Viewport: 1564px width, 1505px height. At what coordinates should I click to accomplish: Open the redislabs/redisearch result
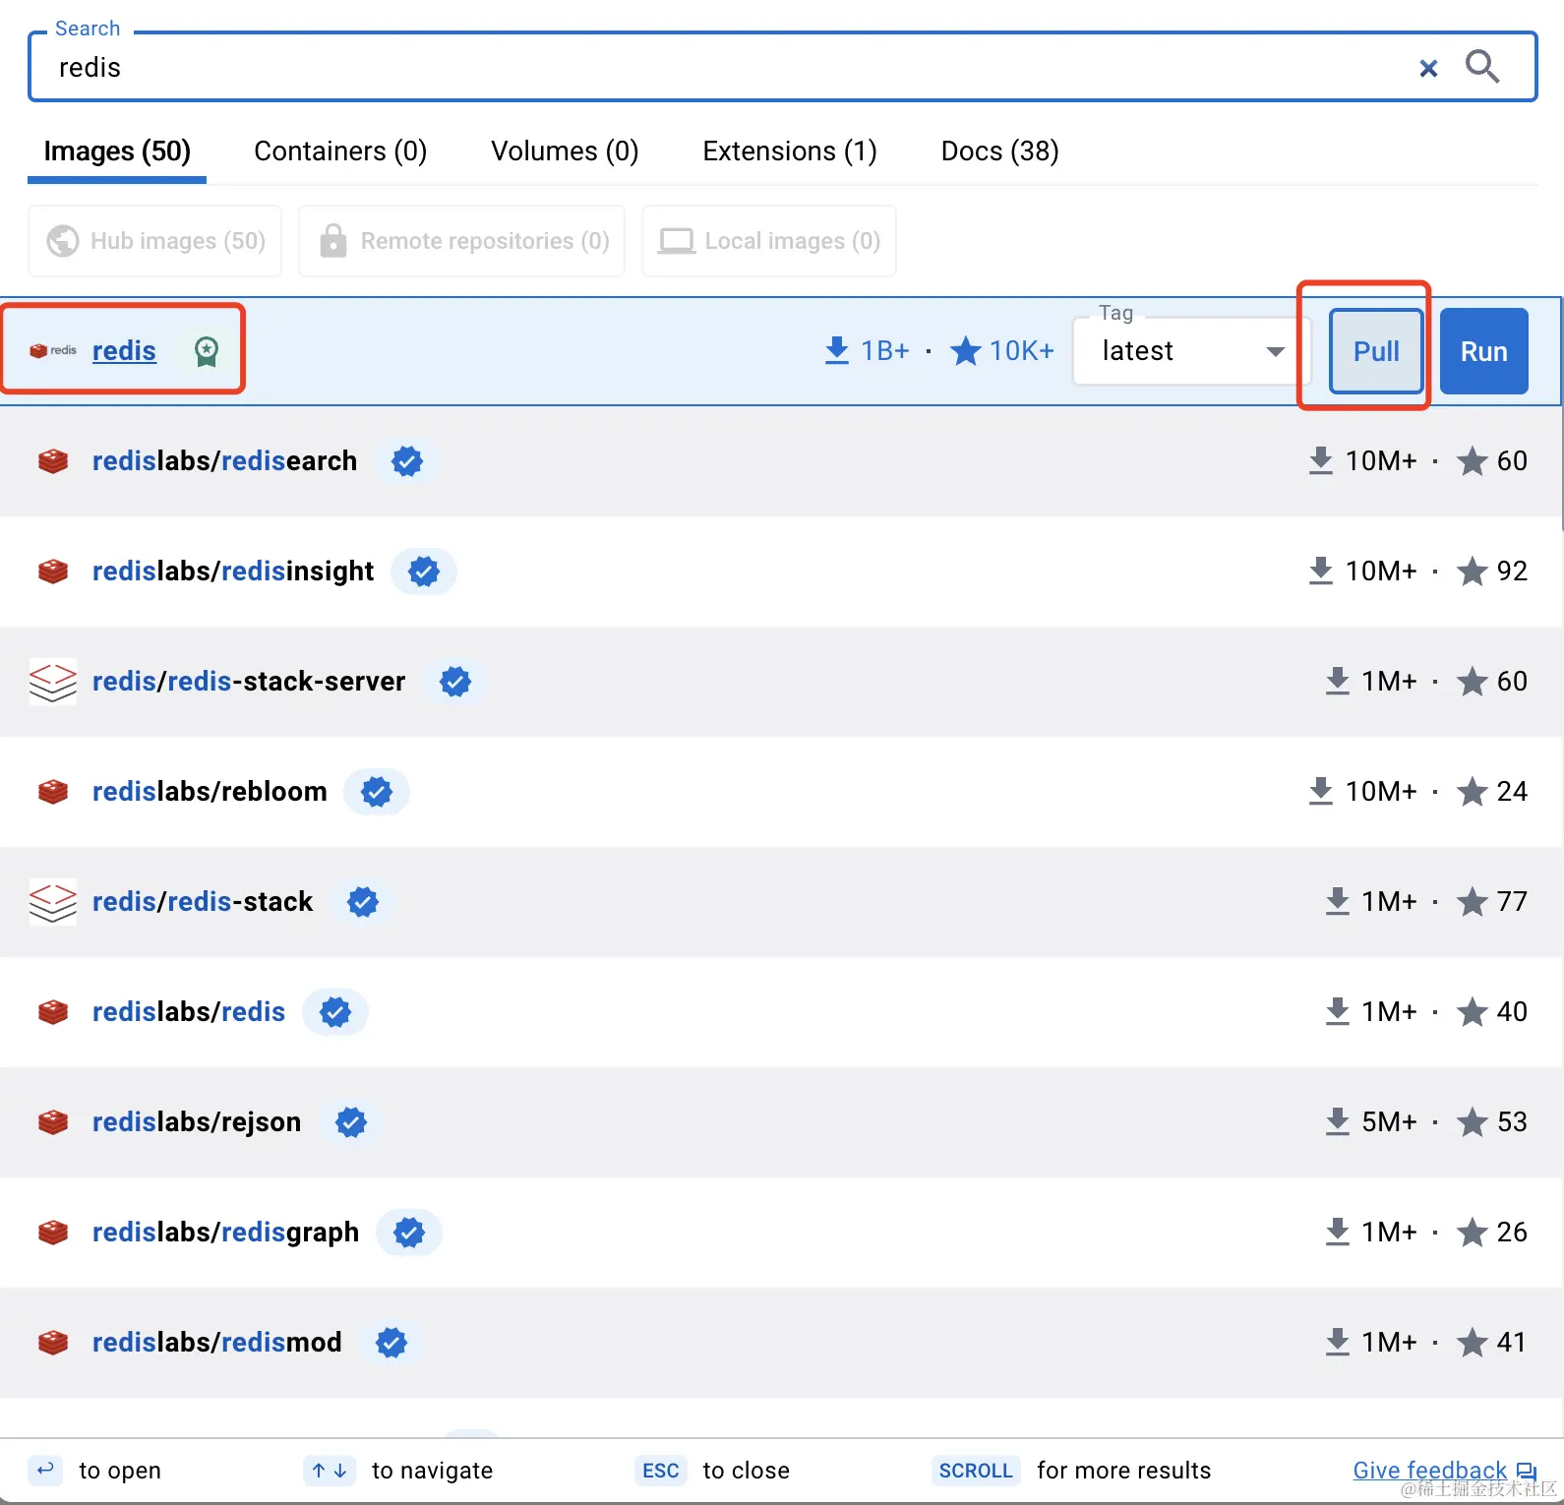(224, 460)
